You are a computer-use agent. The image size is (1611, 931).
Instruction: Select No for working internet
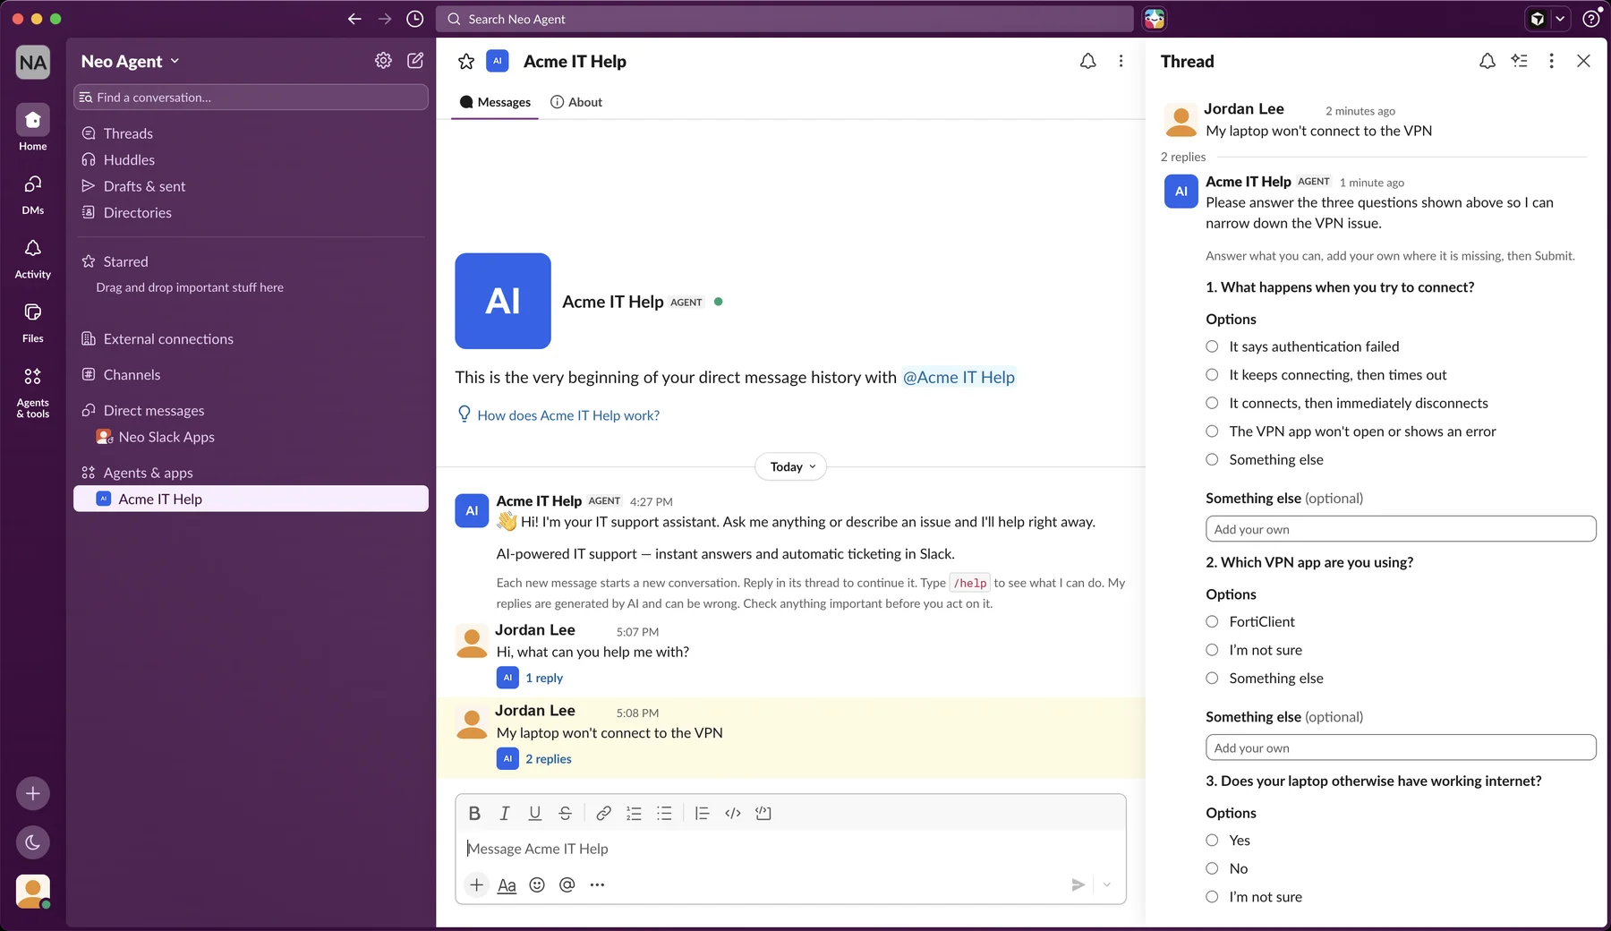pyautogui.click(x=1212, y=868)
